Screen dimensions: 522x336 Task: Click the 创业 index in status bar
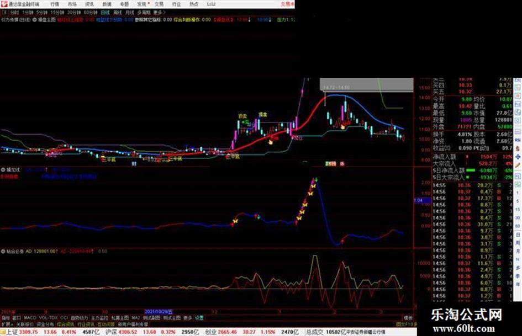pos(210,332)
